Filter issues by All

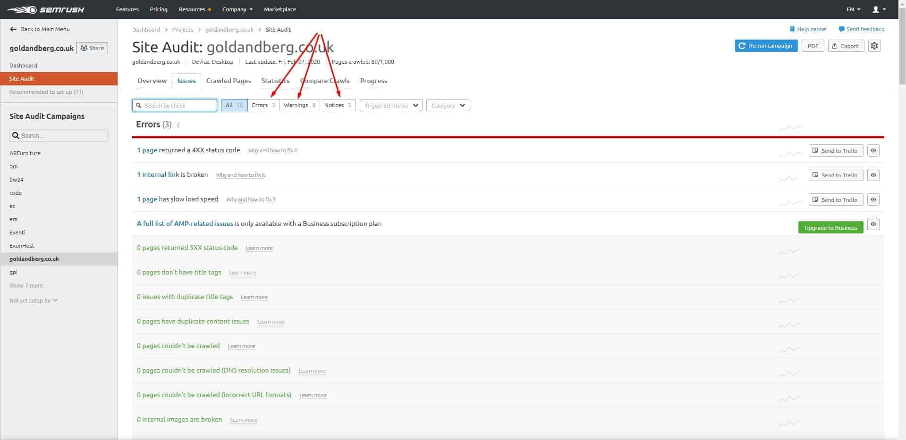point(234,105)
